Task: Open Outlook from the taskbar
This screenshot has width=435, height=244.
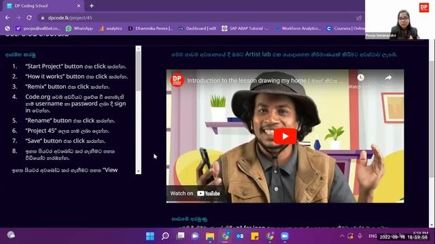Action: [240, 236]
